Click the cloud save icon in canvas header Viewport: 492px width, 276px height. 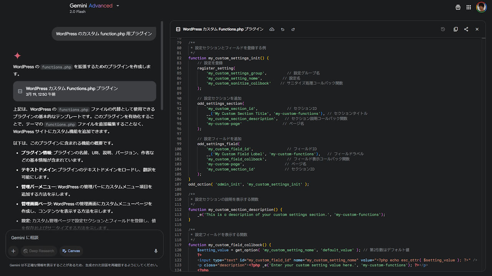[272, 29]
